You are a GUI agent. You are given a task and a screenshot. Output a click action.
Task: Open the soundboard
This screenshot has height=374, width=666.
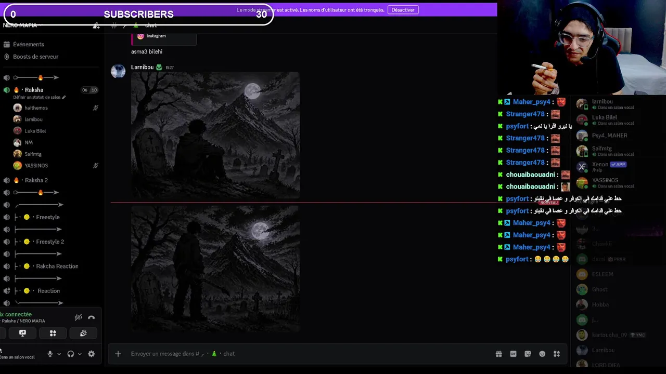point(83,333)
